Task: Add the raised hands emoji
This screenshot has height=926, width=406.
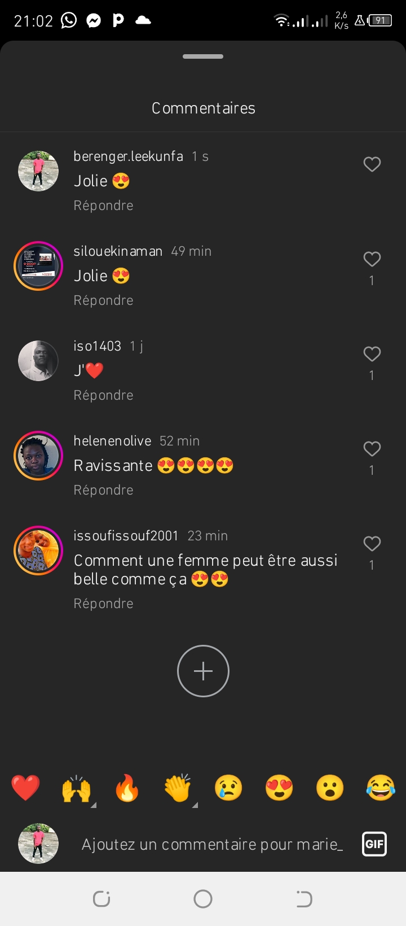Action: [77, 788]
